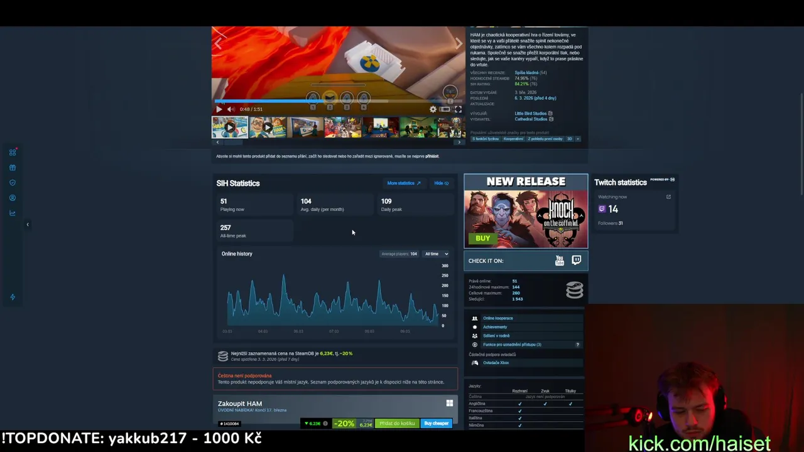The image size is (804, 452).
Task: Open Twitch icon in Check it on
Action: [577, 261]
